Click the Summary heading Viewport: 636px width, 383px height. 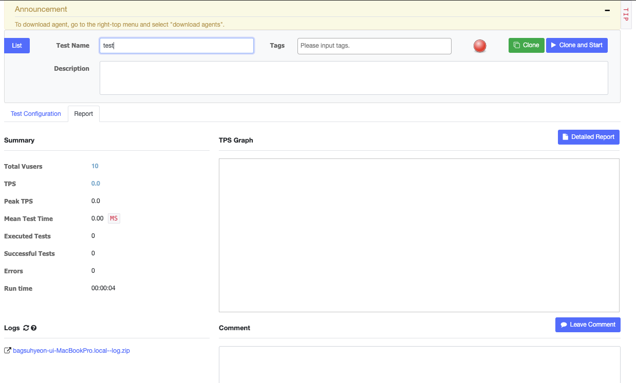19,140
